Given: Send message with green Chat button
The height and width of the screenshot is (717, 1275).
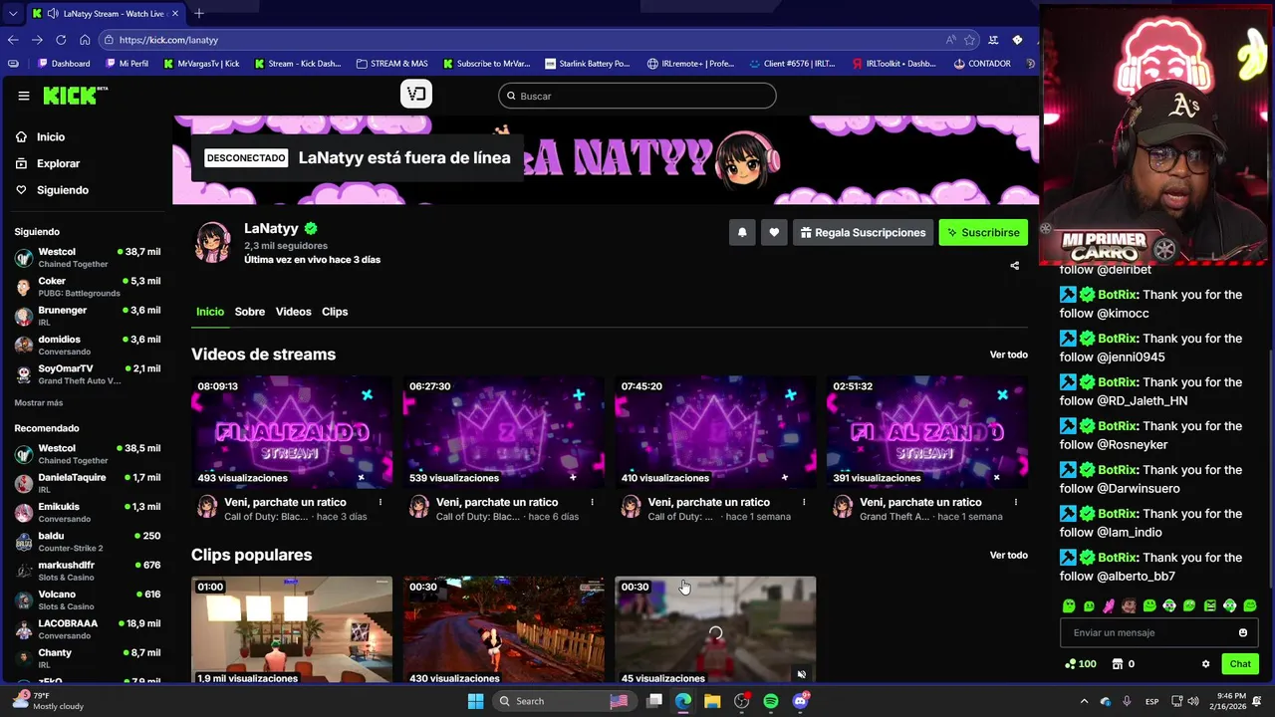Looking at the screenshot, I should coord(1240,664).
